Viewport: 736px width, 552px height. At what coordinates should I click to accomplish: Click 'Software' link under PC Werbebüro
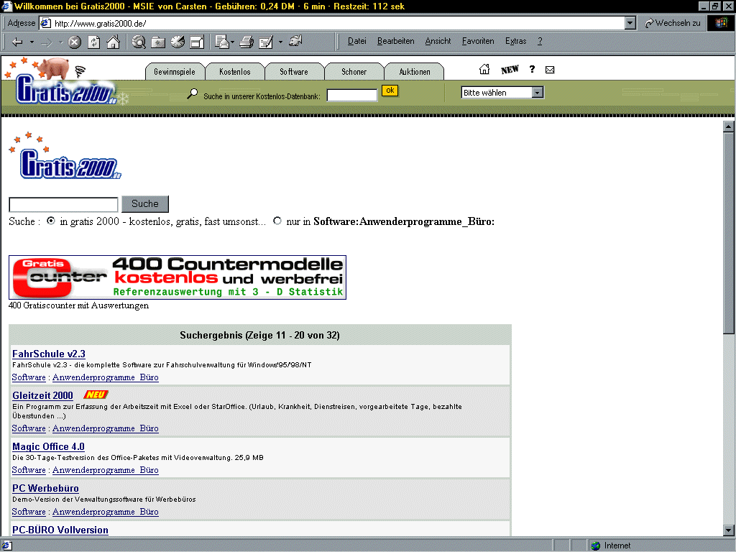(x=29, y=512)
